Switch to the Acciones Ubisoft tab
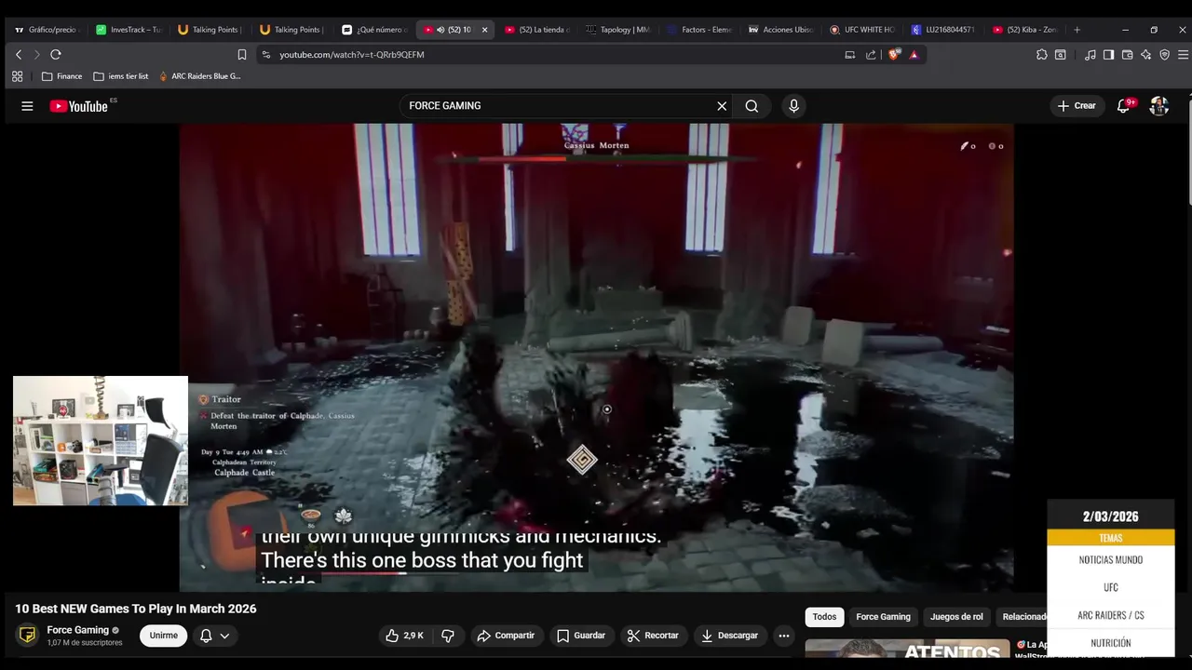The image size is (1192, 670). (781, 30)
